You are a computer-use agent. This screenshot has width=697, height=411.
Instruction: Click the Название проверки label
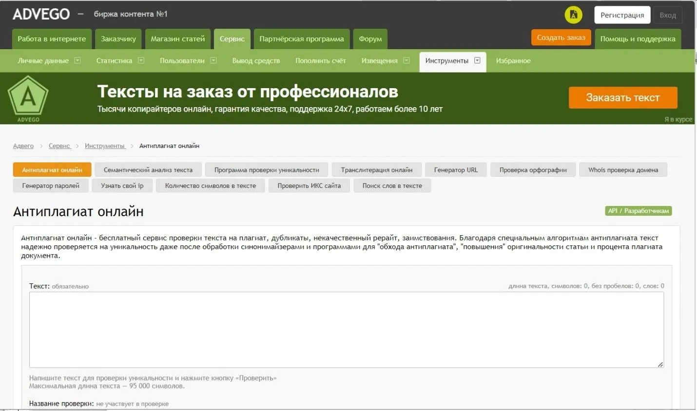coord(61,403)
